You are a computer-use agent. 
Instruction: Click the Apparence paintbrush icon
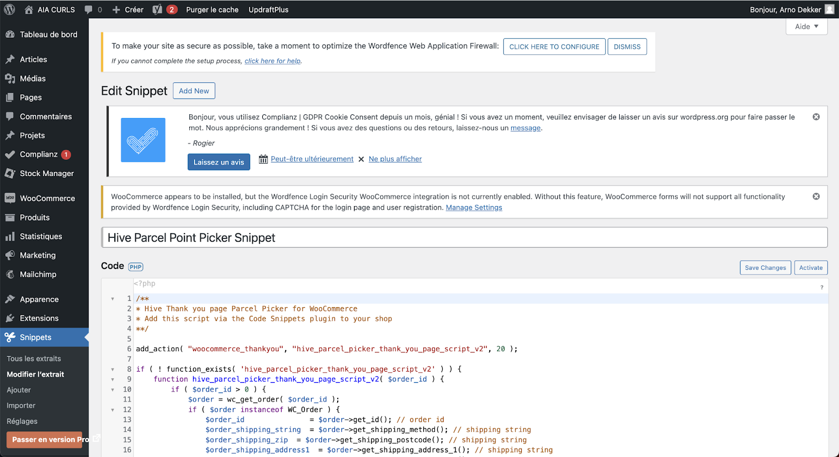pyautogui.click(x=10, y=299)
